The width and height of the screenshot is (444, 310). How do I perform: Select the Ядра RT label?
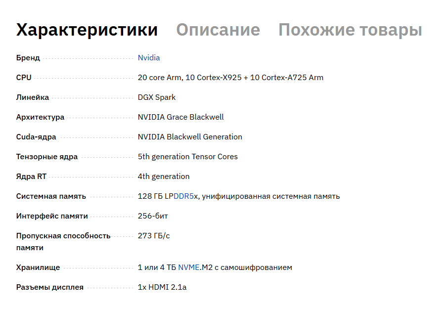point(31,177)
